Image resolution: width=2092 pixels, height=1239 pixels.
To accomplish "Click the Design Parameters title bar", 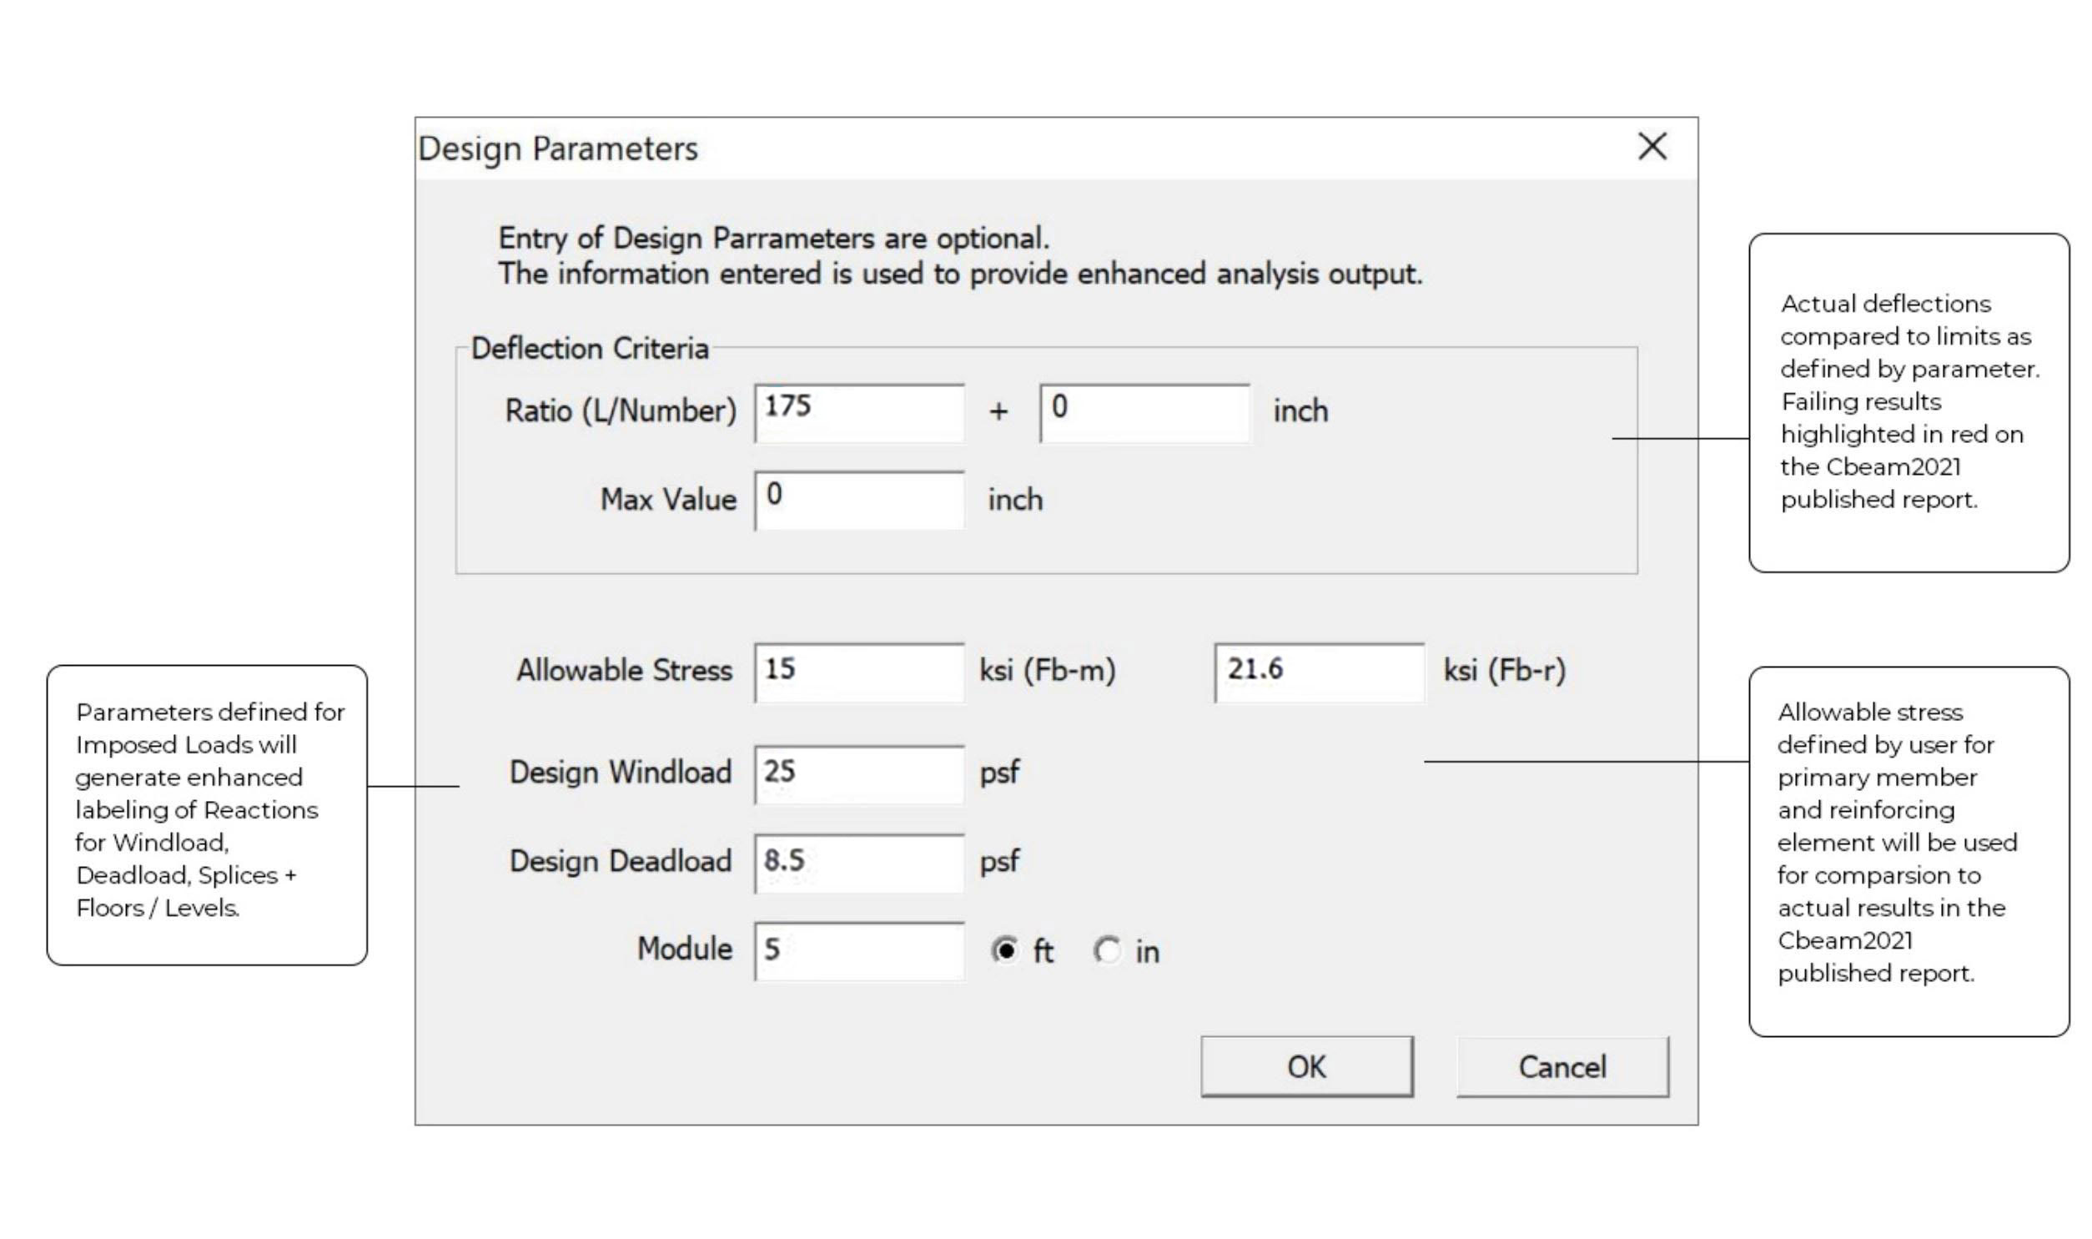I will (x=558, y=149).
